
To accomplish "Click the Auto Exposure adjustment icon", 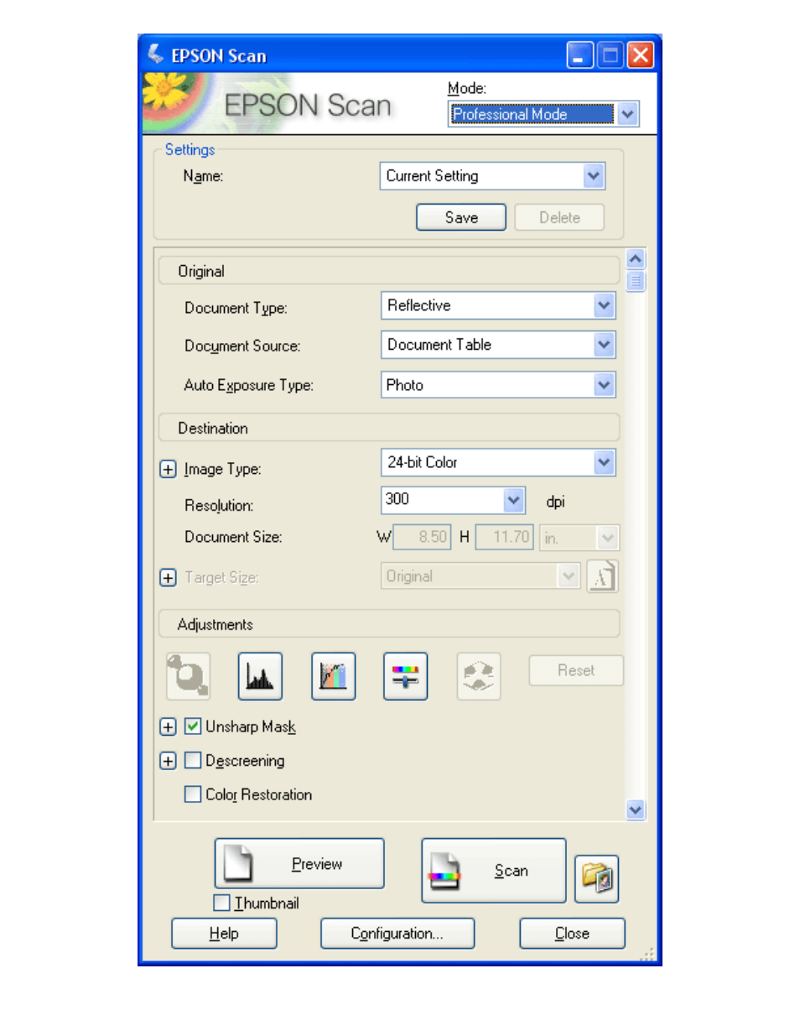I will pyautogui.click(x=188, y=676).
